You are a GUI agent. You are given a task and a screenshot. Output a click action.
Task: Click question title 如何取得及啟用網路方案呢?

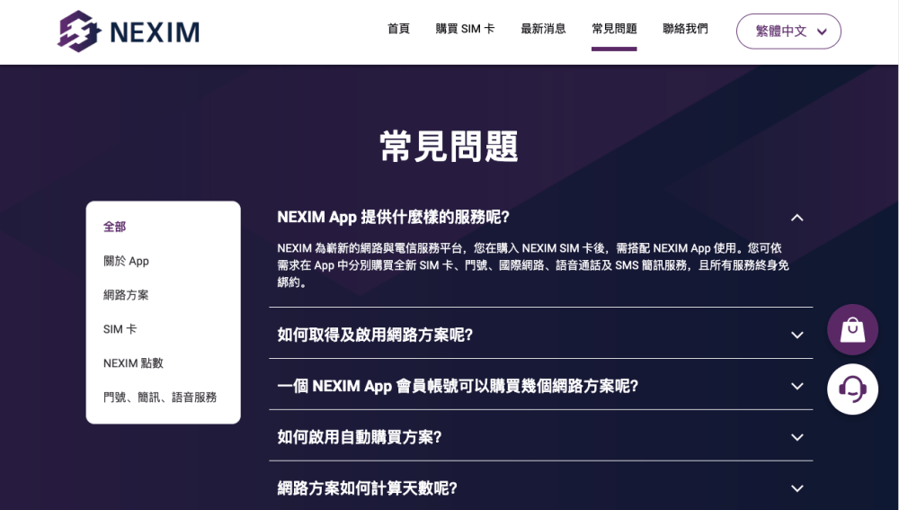[375, 335]
